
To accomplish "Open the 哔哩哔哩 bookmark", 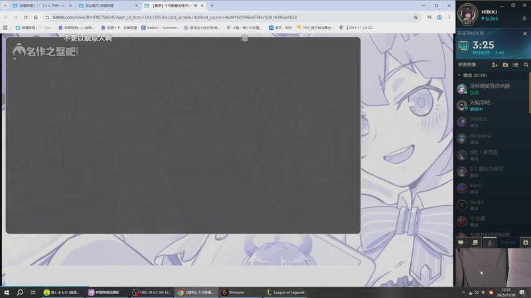I will tap(35, 28).
